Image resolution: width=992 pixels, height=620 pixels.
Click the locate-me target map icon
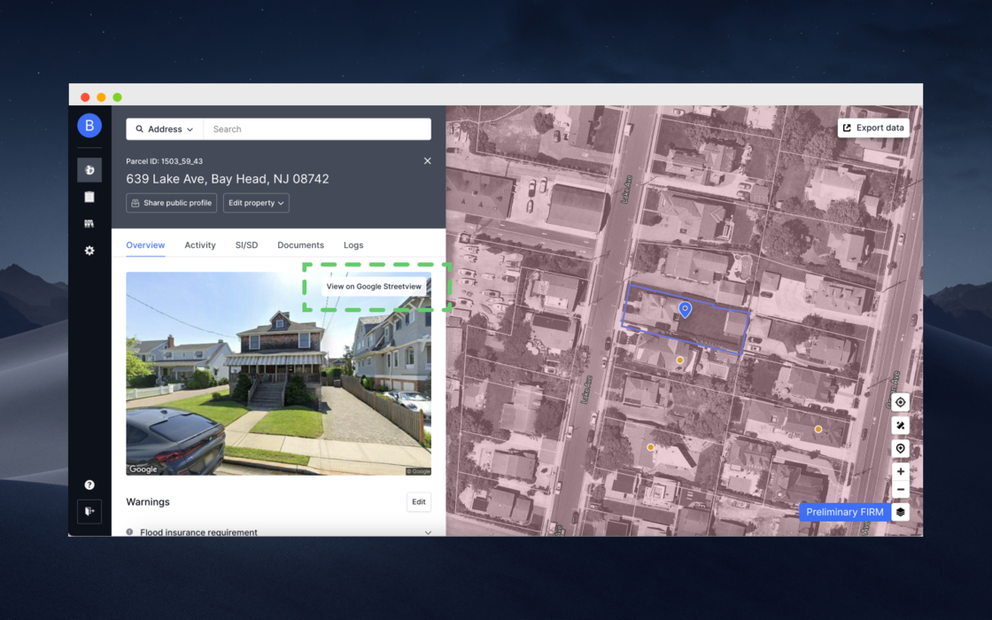[900, 402]
